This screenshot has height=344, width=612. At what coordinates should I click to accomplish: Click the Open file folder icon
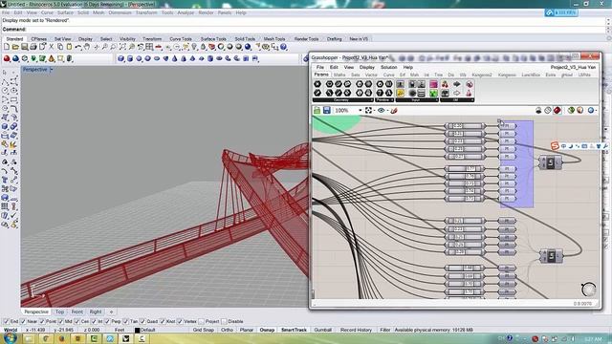pos(15,47)
